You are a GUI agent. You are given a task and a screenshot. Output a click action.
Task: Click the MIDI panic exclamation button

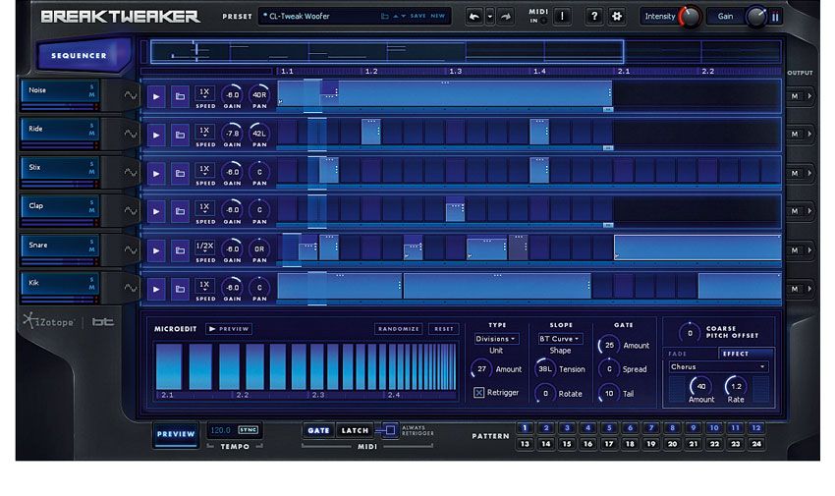(561, 17)
